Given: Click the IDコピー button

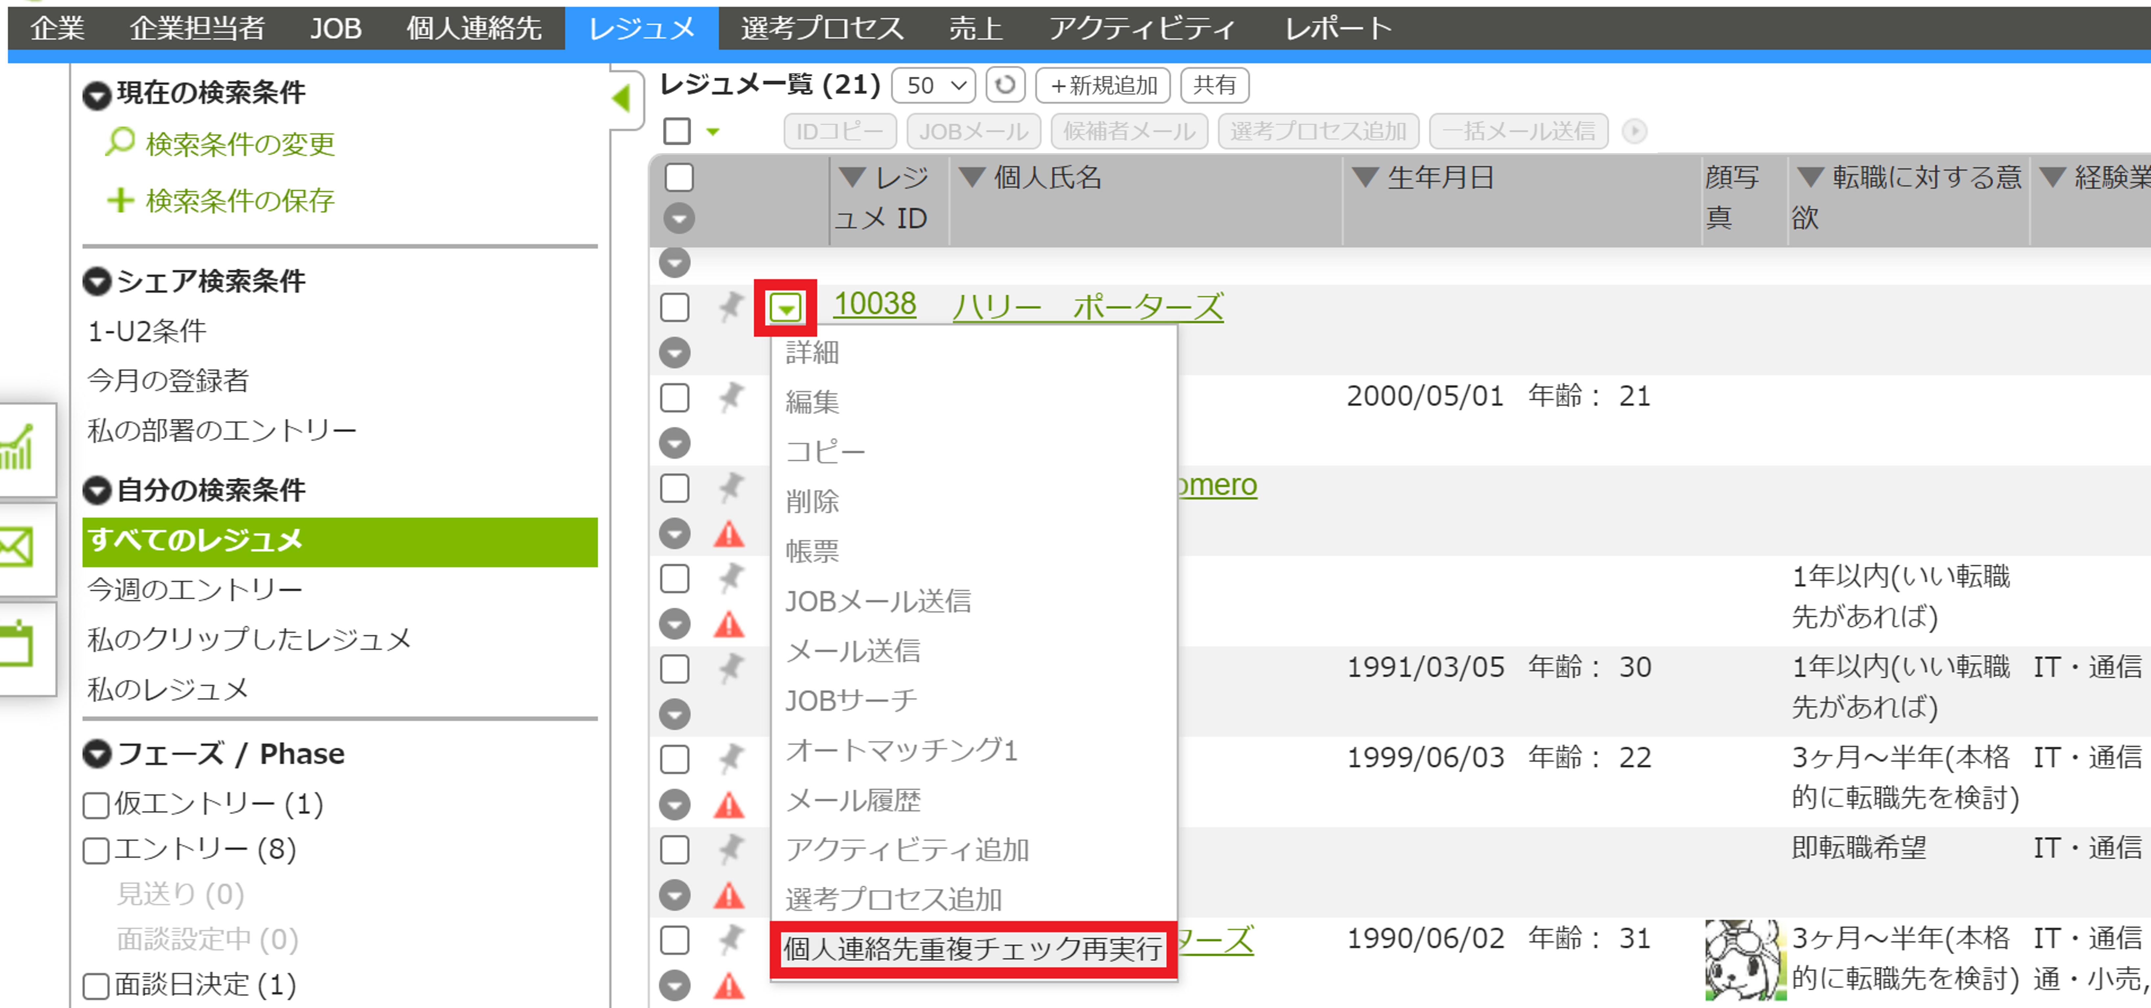Looking at the screenshot, I should click(839, 131).
